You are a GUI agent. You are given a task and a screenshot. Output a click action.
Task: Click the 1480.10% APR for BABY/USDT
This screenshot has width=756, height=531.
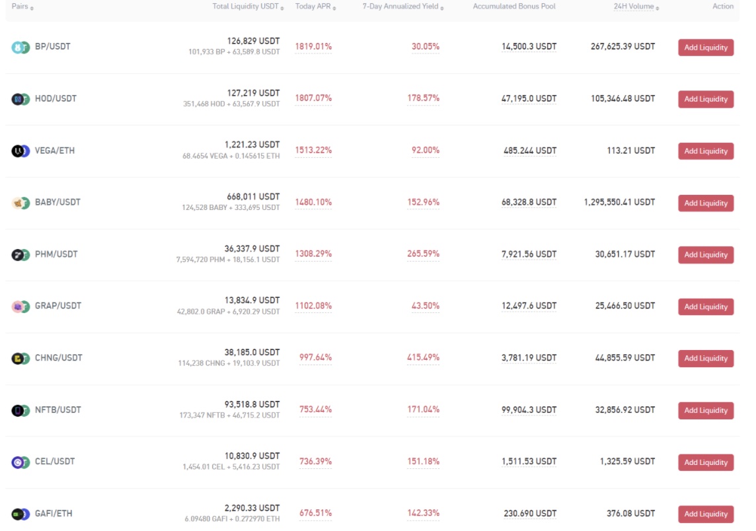[x=315, y=202]
